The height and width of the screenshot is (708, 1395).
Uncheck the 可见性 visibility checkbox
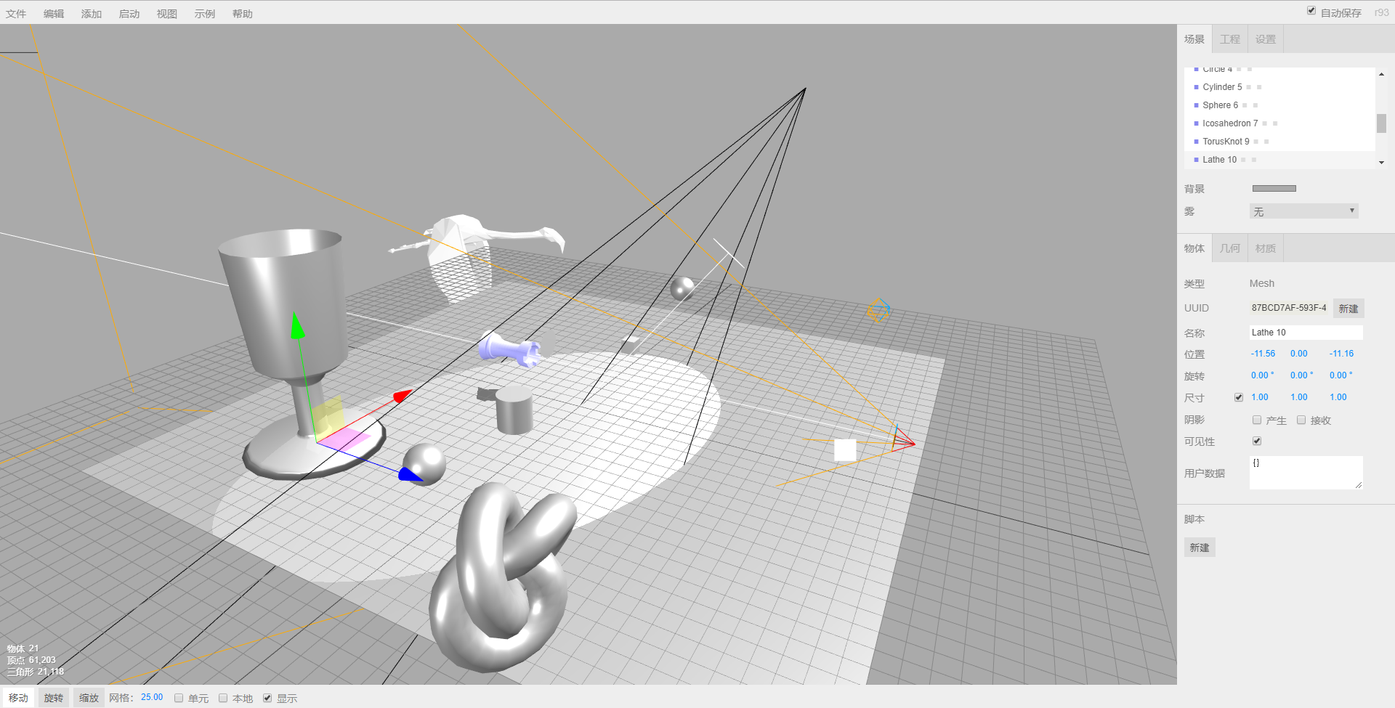coord(1257,441)
